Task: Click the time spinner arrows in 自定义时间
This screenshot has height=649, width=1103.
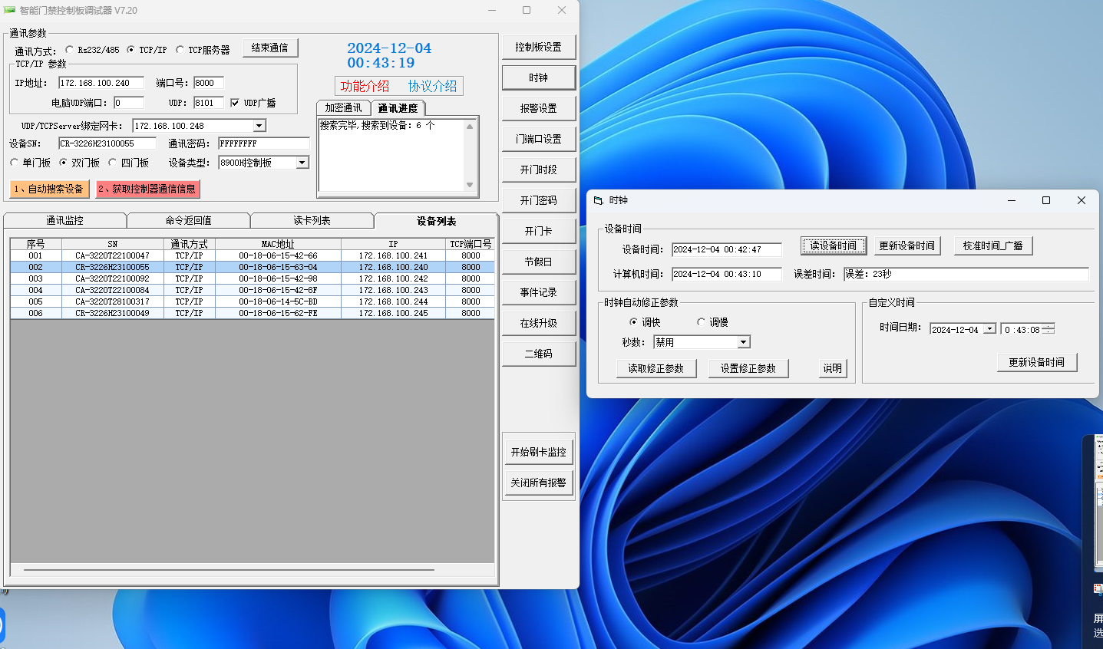Action: tap(1049, 329)
